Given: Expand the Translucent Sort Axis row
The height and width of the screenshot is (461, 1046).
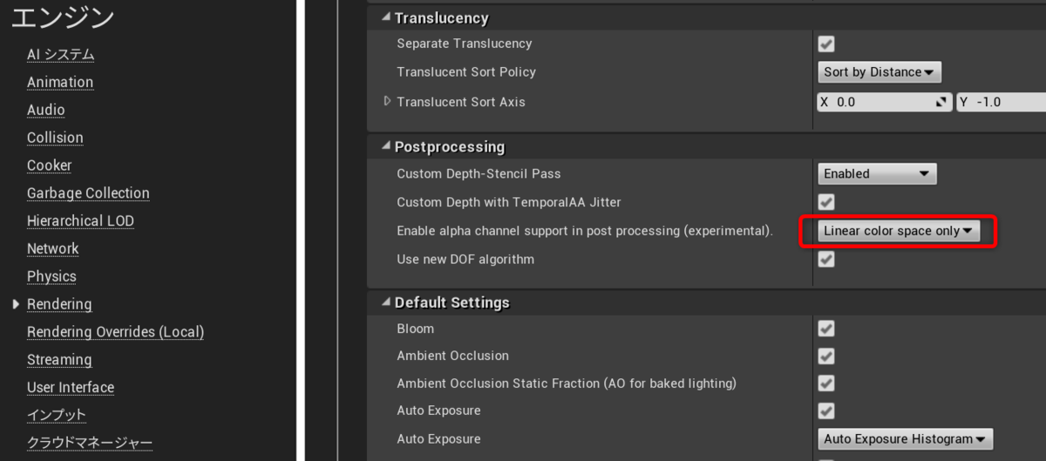Looking at the screenshot, I should (x=388, y=102).
